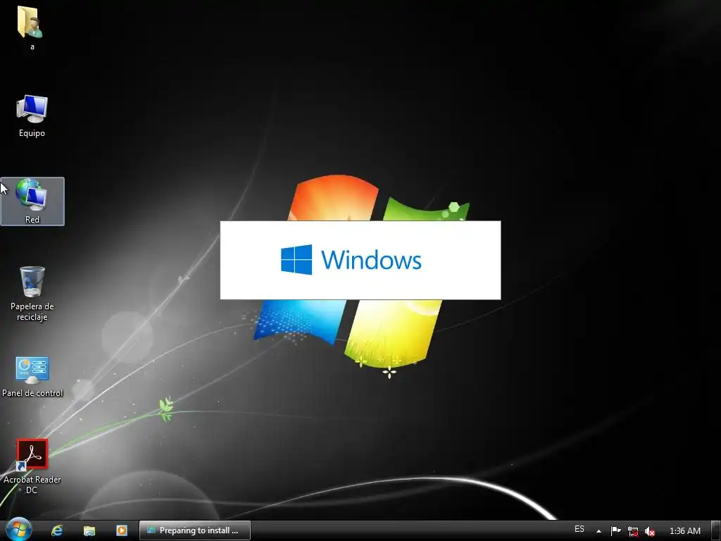Launch Windows Media Player from taskbar
This screenshot has width=721, height=541.
coord(121,530)
